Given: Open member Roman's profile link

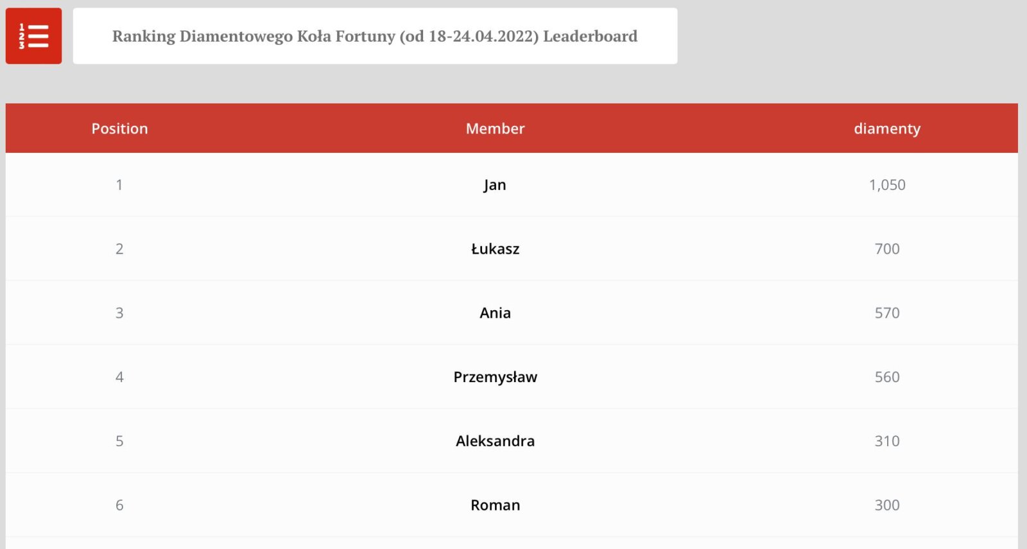Looking at the screenshot, I should click(x=495, y=505).
